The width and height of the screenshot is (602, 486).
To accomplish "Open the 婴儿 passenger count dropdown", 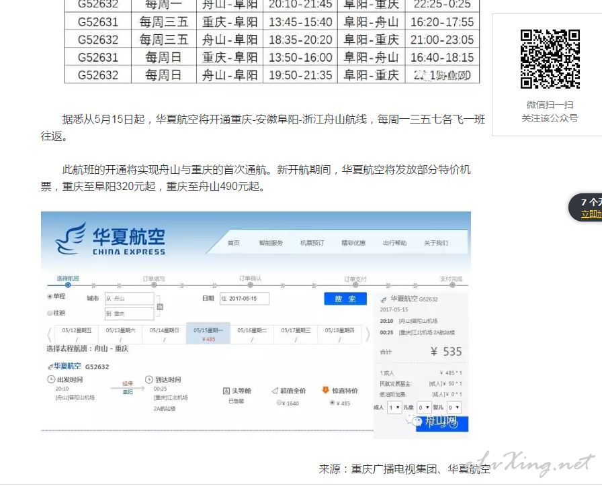I will 454,407.
